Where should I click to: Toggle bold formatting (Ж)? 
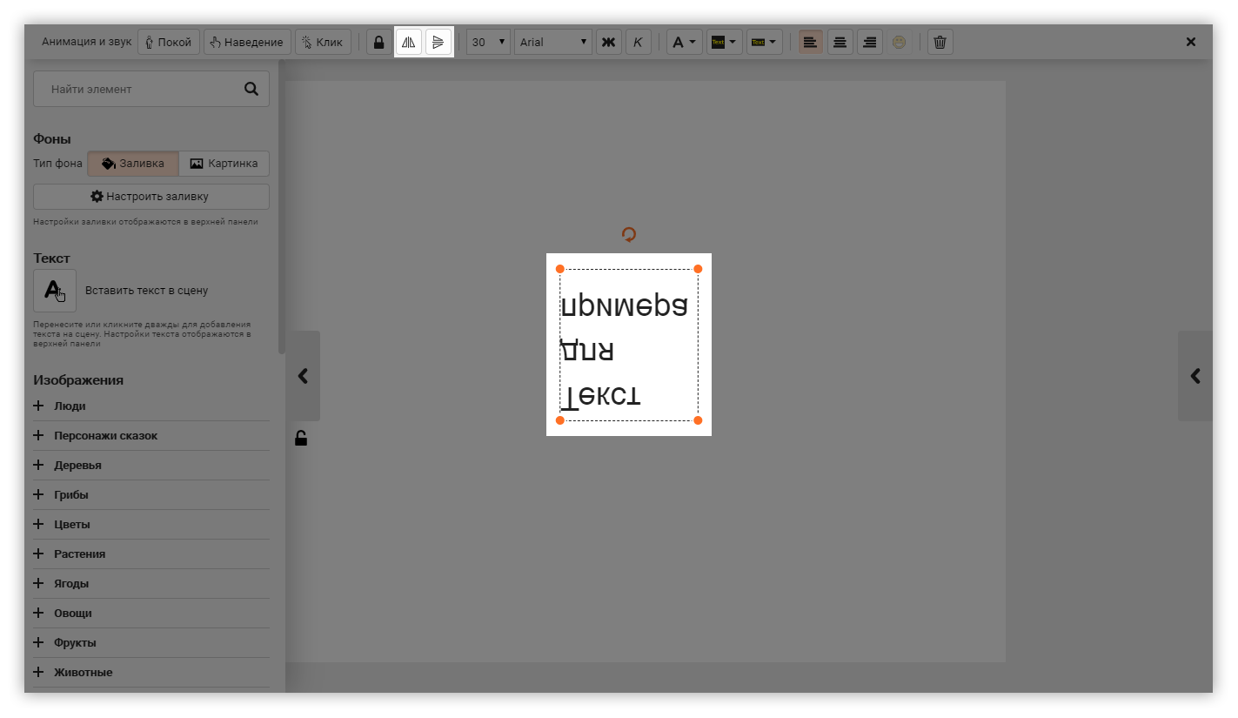coord(608,42)
